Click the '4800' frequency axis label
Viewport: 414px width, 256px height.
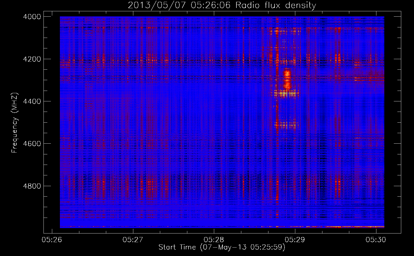[32, 186]
